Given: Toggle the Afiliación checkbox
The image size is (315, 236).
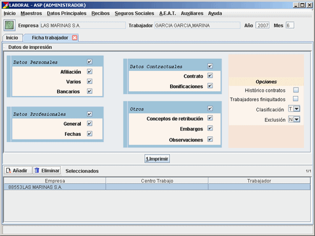Looking at the screenshot, I should pos(90,71).
